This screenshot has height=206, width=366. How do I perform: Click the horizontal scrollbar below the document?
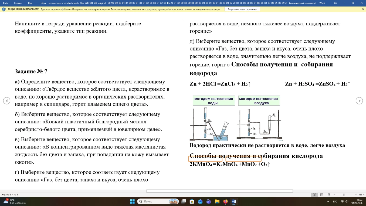pos(219,191)
